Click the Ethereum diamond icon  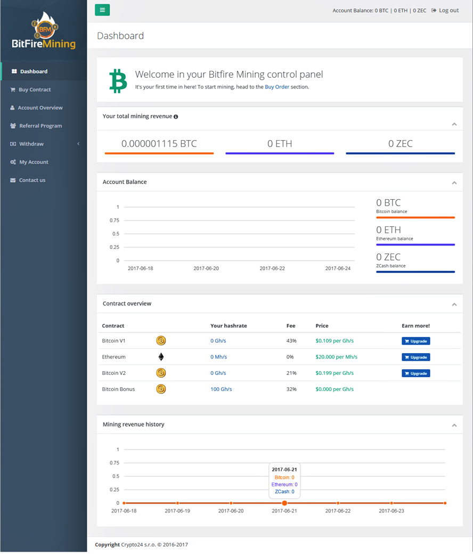161,357
